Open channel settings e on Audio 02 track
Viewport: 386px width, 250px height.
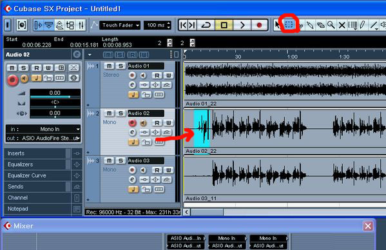pyautogui.click(x=133, y=132)
